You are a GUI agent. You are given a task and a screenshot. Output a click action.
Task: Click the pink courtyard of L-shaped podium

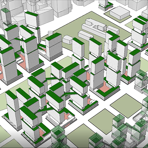(x=105, y=88)
